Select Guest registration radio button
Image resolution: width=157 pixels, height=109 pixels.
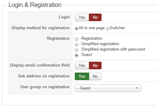[x=77, y=55]
